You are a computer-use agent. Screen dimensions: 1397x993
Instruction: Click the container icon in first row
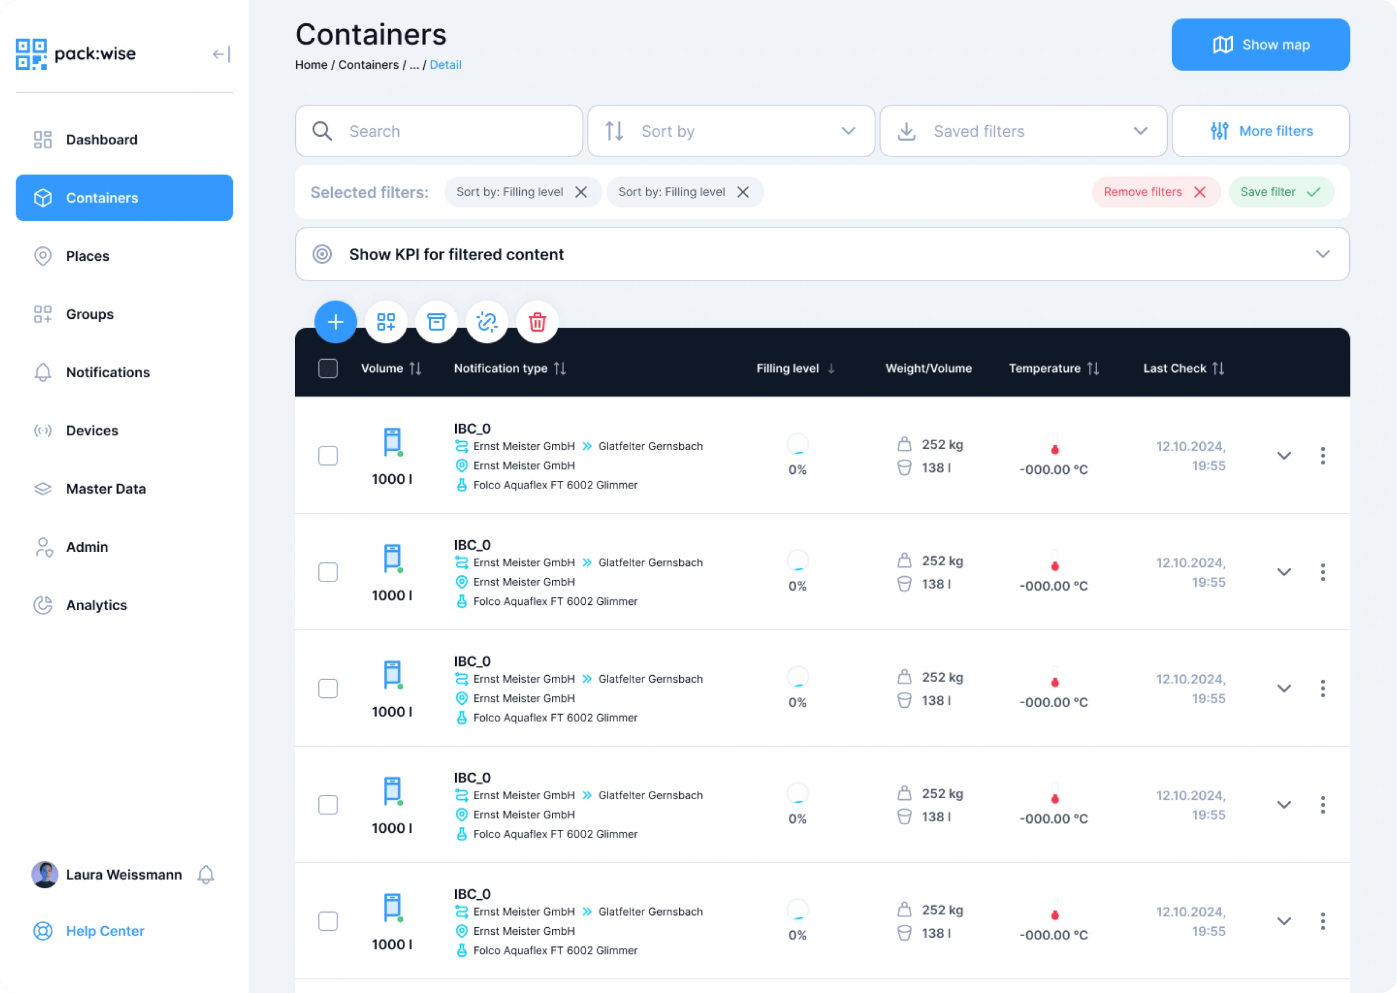tap(392, 441)
